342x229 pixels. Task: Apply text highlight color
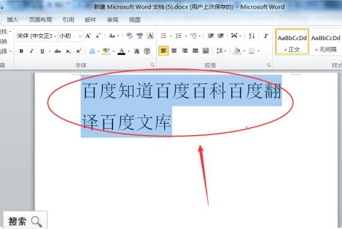point(106,51)
